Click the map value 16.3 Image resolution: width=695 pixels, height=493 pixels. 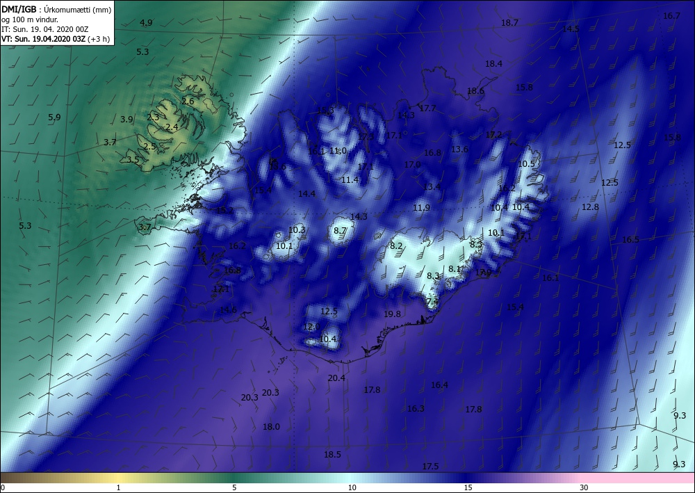coord(416,408)
